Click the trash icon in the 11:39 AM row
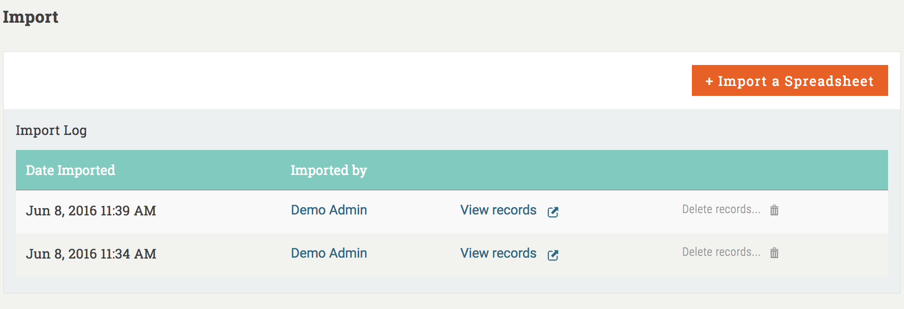 tap(774, 210)
